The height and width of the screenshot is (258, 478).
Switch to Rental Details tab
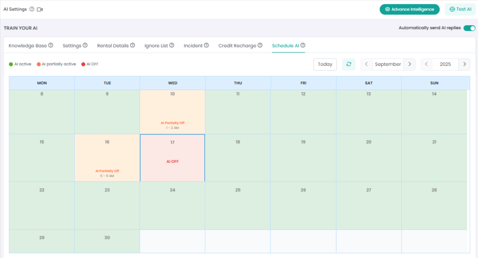113,46
